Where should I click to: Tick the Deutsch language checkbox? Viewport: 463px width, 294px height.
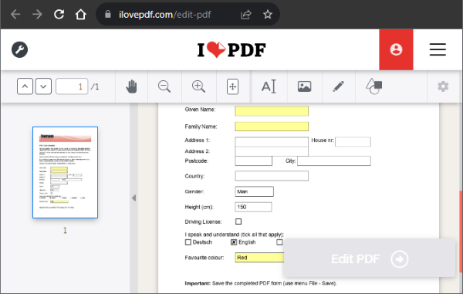click(x=188, y=242)
